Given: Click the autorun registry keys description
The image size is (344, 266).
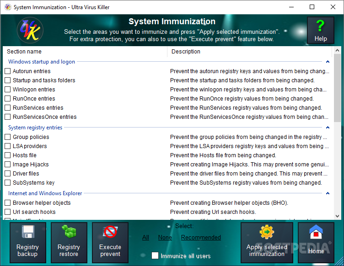Looking at the screenshot, I should pos(250,71).
